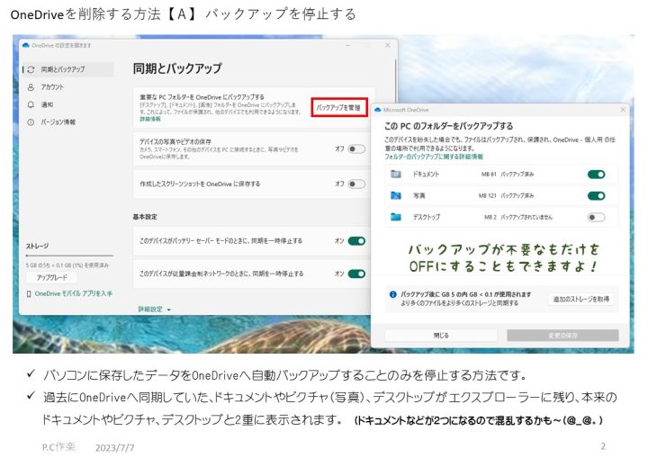Open the 詳細情報 link under backup description

(150, 119)
